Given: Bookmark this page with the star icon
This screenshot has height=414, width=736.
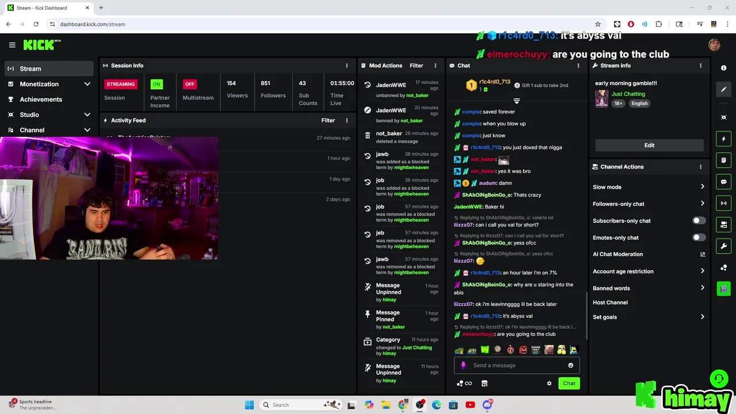Looking at the screenshot, I should click(598, 24).
